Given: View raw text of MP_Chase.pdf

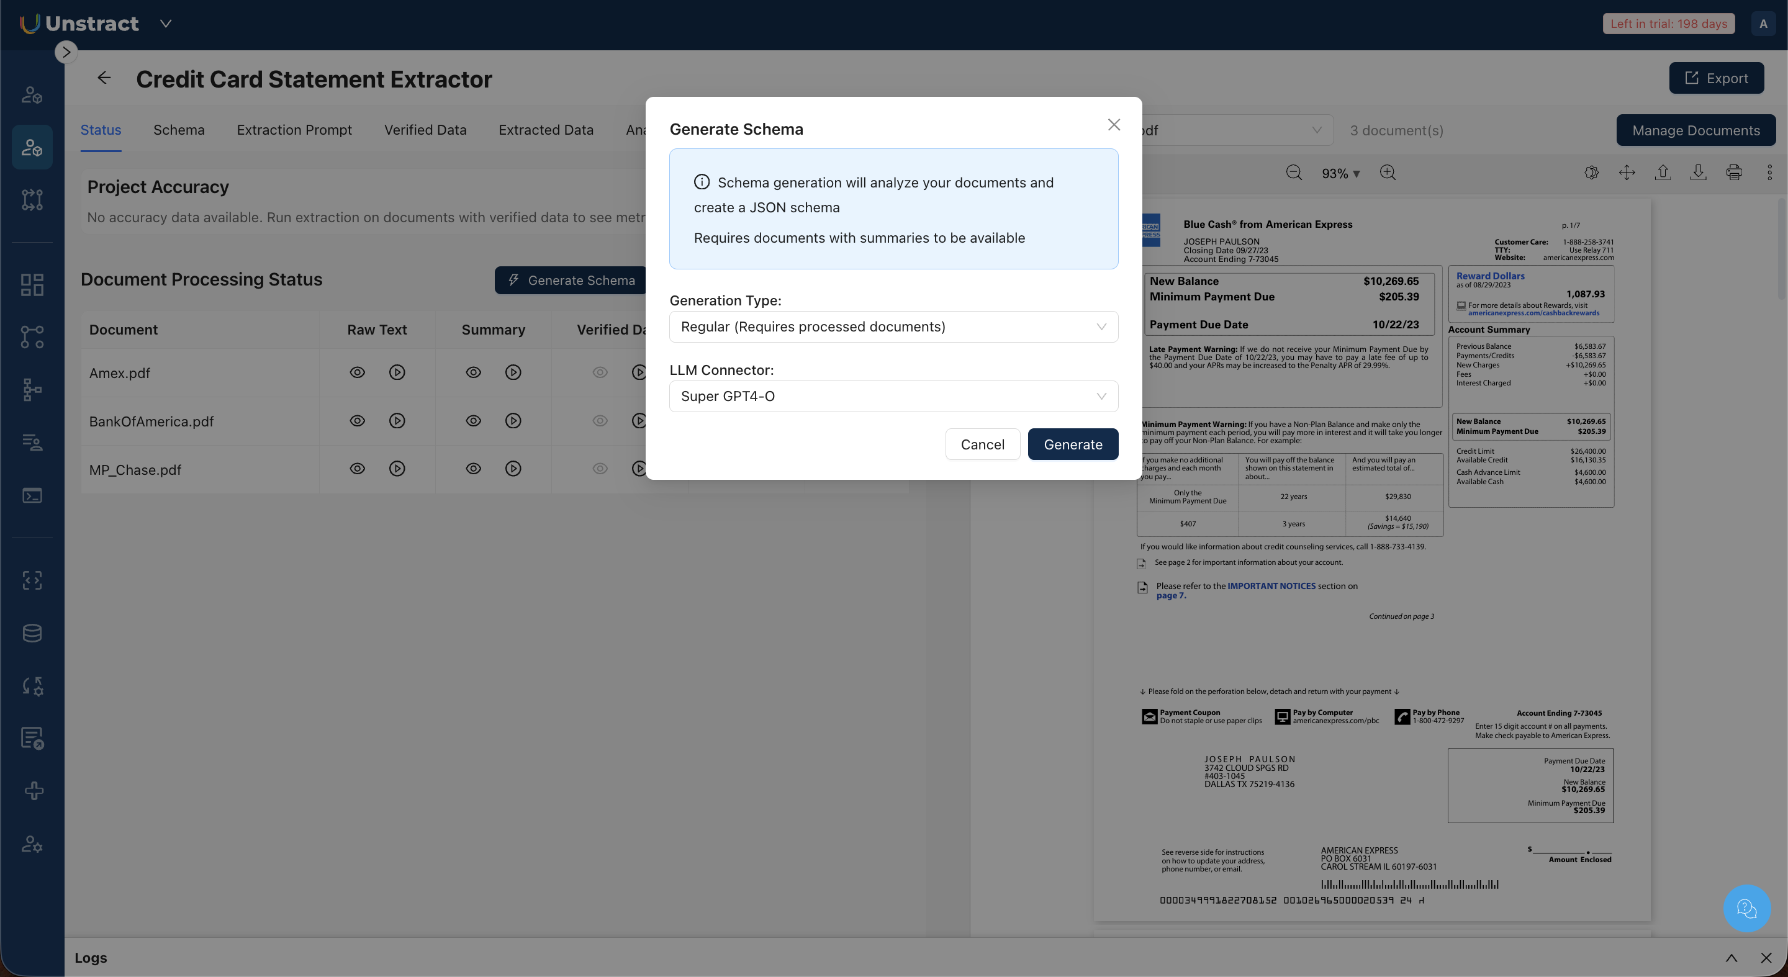Looking at the screenshot, I should [x=357, y=469].
